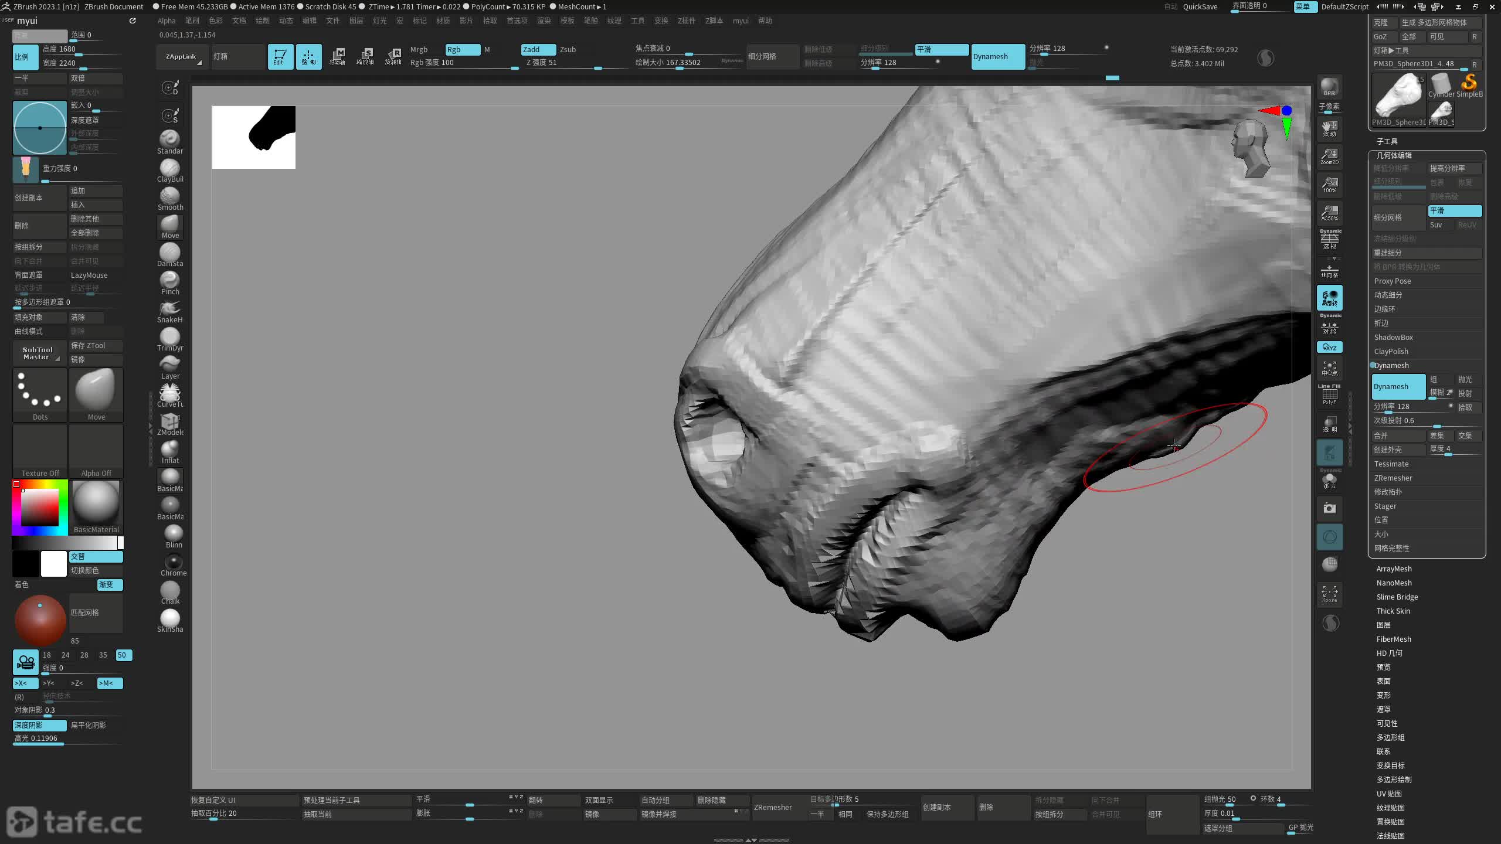This screenshot has height=844, width=1501.
Task: Toggle Zsub sculpt mode
Action: tap(568, 50)
